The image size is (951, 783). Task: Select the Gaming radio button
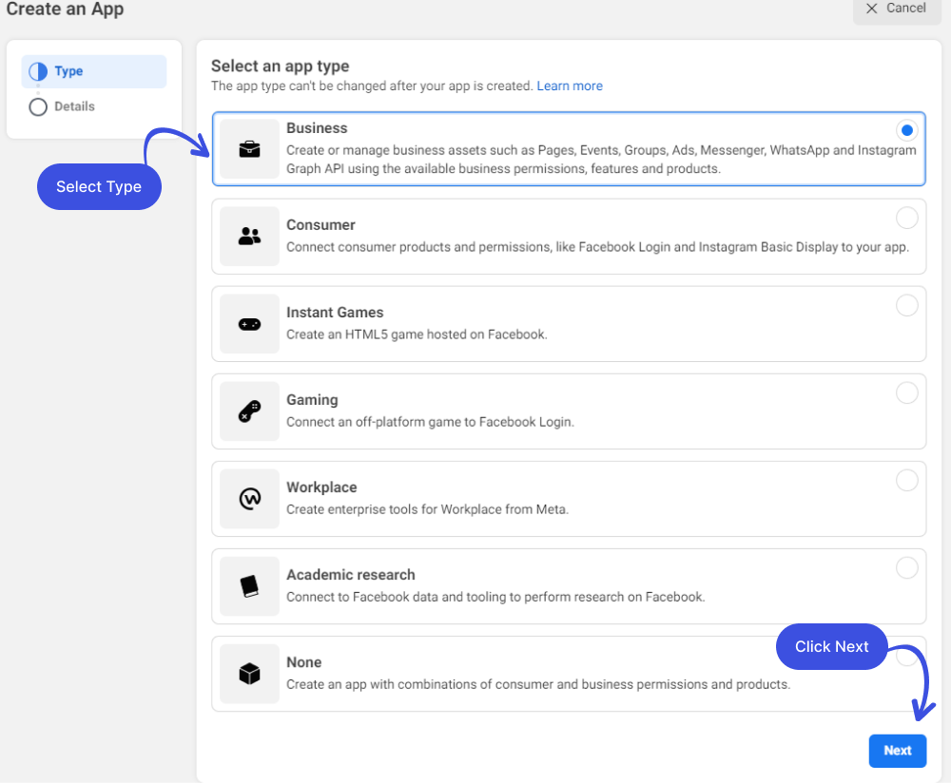point(906,392)
